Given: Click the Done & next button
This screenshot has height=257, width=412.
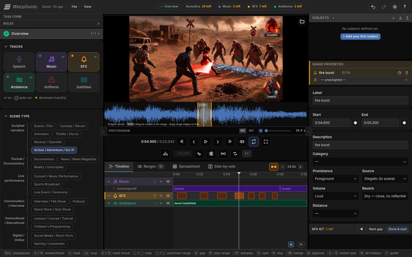Looking at the screenshot, I should coord(398,229).
